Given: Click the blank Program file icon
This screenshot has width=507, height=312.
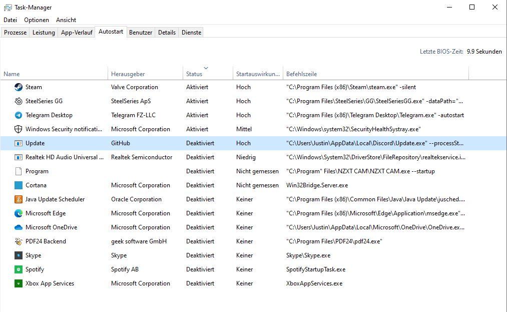Looking at the screenshot, I should [x=19, y=171].
